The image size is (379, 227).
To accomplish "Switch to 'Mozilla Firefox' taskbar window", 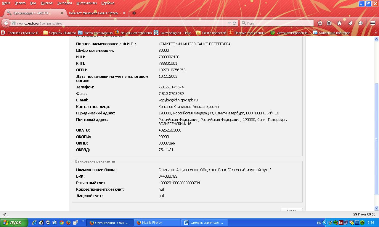I will coord(157,223).
